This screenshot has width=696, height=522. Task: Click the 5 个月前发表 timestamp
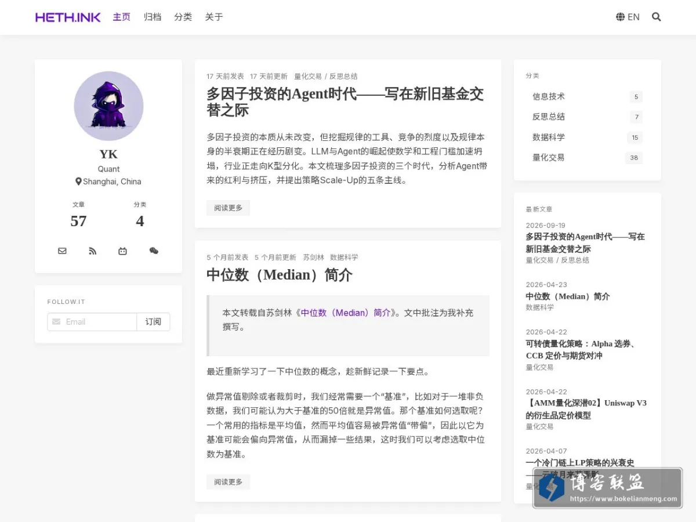(x=227, y=258)
